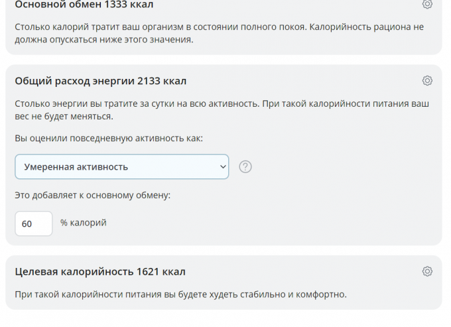Click question mark help icon near activity selector

pos(245,166)
